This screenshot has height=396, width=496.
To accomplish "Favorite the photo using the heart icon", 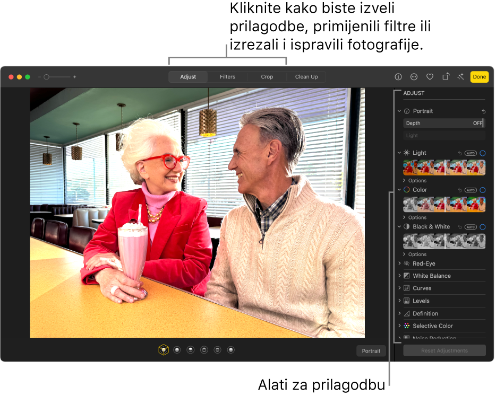I will coord(430,76).
